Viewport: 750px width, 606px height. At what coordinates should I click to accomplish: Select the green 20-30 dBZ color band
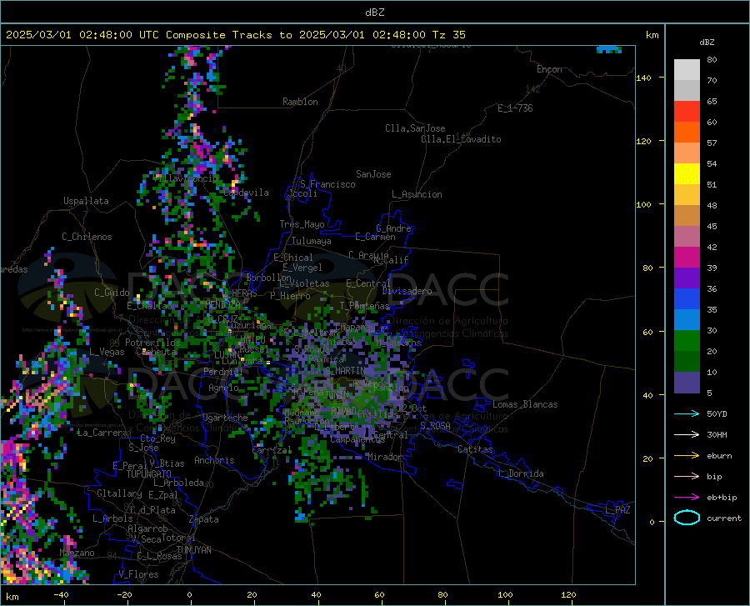[x=687, y=341]
